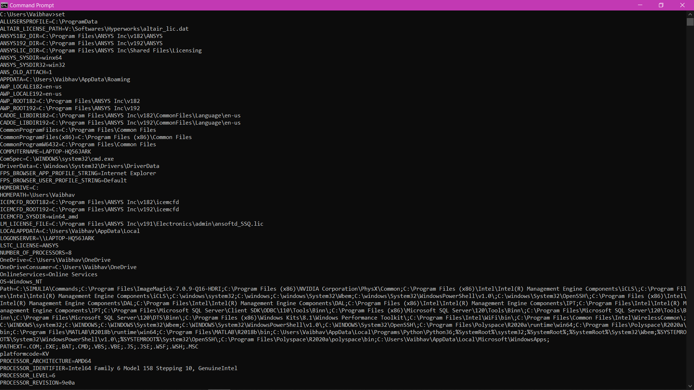Viewport: 694px width, 390px height.
Task: Click the AWP_ROOT192 line
Action: (70, 108)
